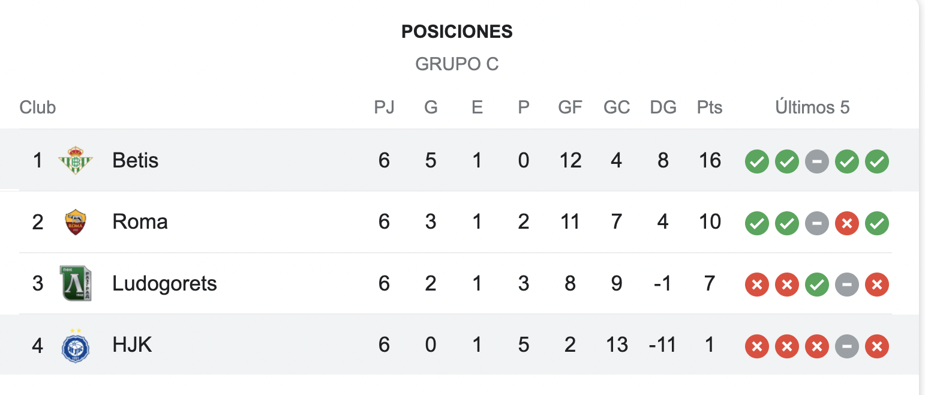Click the Betis club crest
This screenshot has height=395, width=925.
76,160
